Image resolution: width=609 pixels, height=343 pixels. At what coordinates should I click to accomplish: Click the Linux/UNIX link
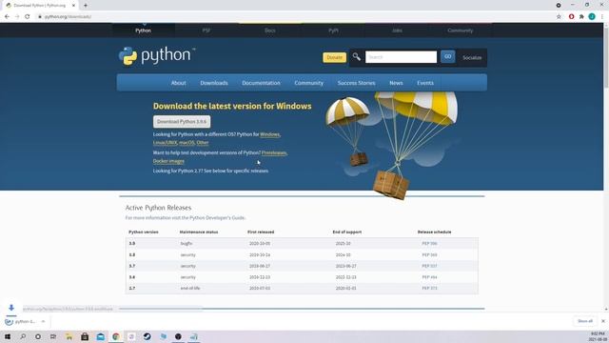pos(165,143)
